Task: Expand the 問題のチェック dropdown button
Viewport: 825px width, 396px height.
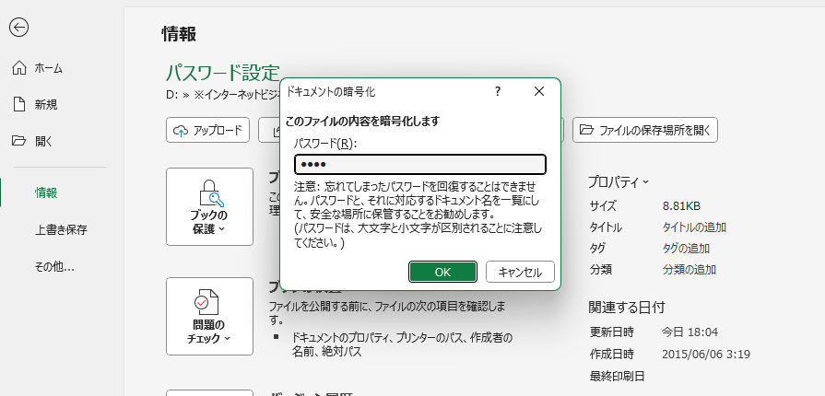Action: (x=209, y=316)
